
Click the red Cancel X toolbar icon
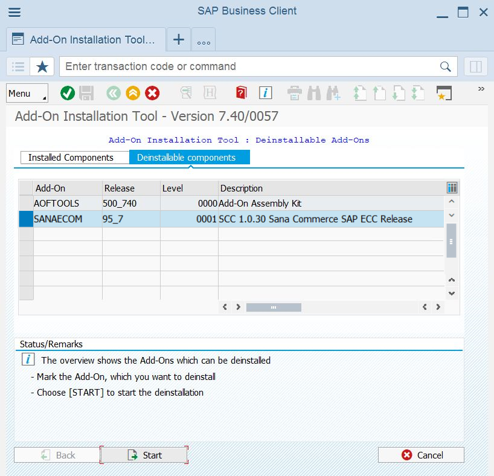(152, 93)
